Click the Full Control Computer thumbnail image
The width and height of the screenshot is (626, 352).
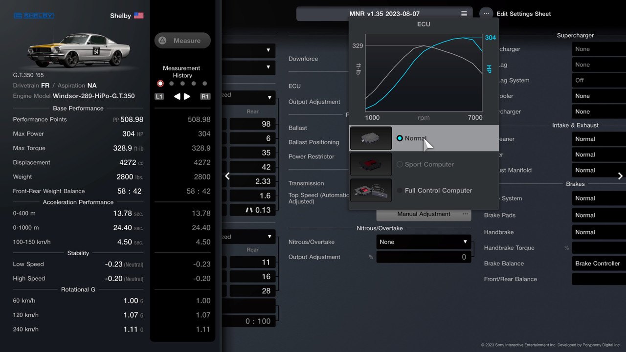tap(371, 190)
